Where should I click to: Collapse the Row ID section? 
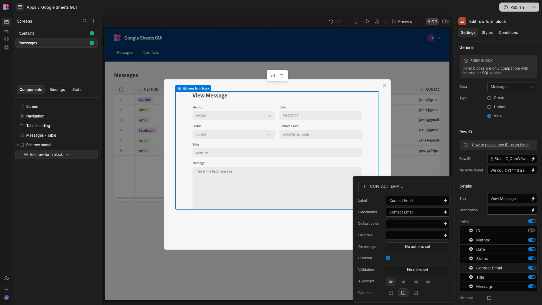(535, 132)
